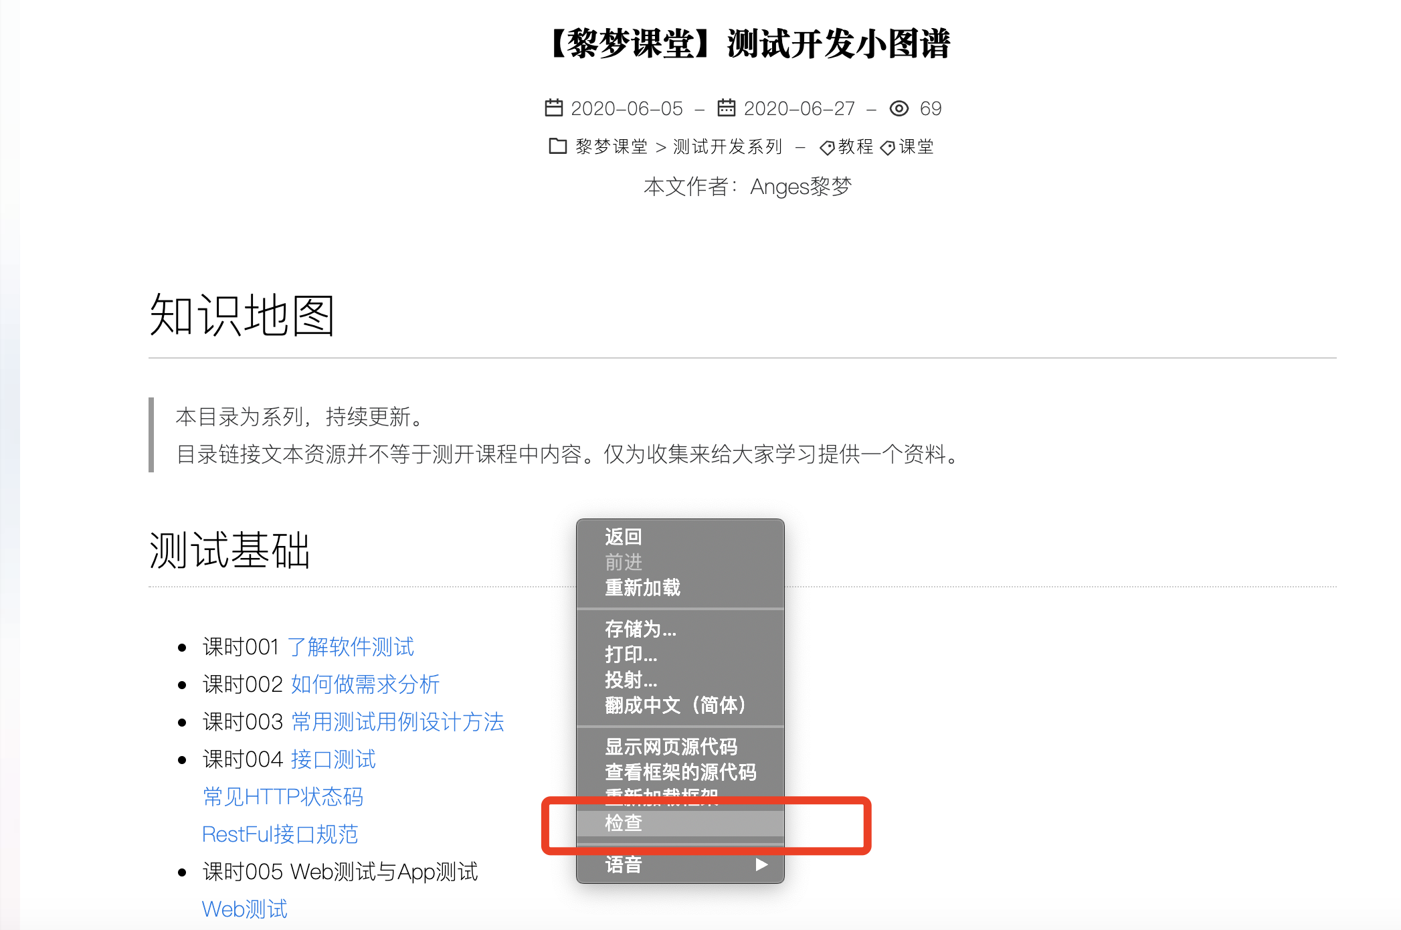Choose 显示网页源代码 menu item
1401x930 pixels.
[671, 747]
